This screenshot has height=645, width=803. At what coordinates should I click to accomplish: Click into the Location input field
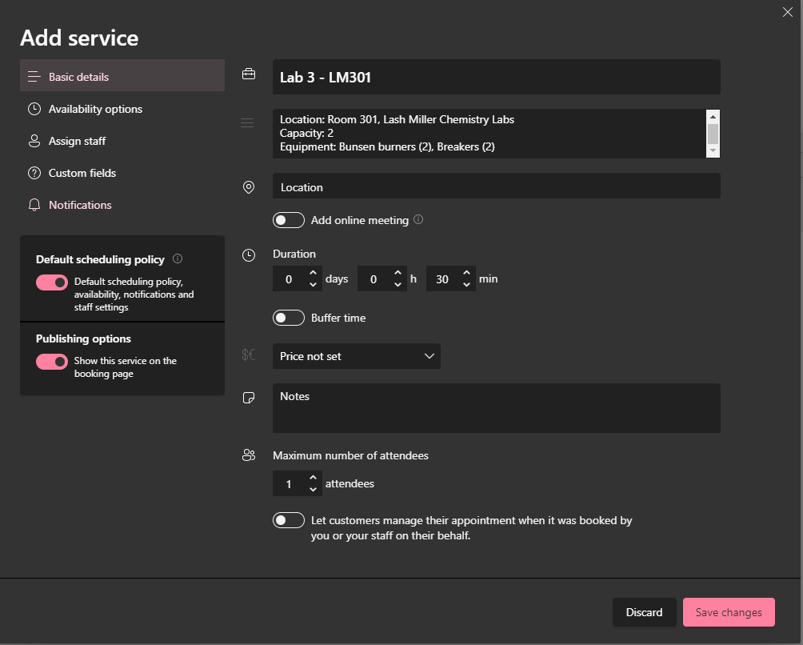pos(496,186)
